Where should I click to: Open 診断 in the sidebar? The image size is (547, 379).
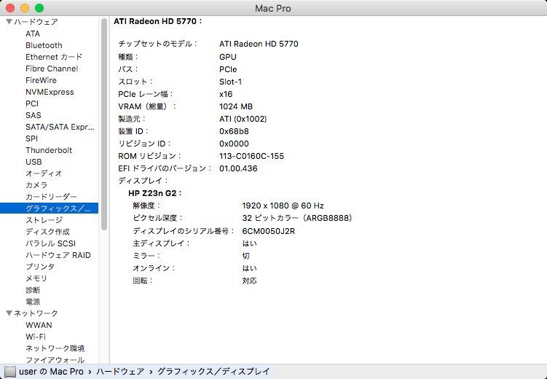tap(33, 290)
